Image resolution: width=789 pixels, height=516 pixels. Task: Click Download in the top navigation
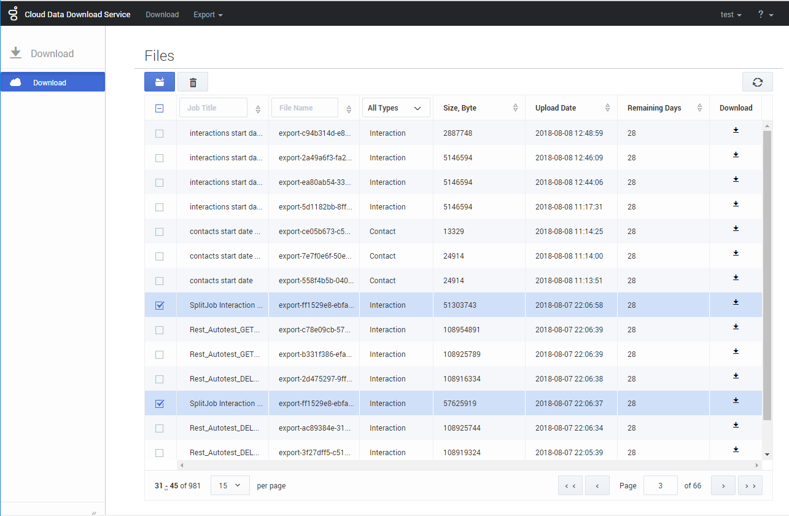coord(162,14)
